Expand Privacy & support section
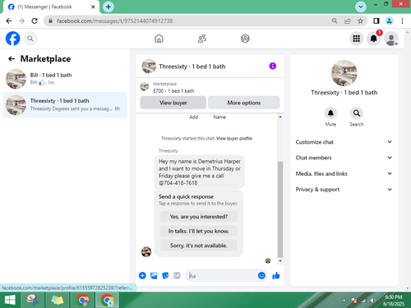This screenshot has width=411, height=308. pyautogui.click(x=344, y=190)
